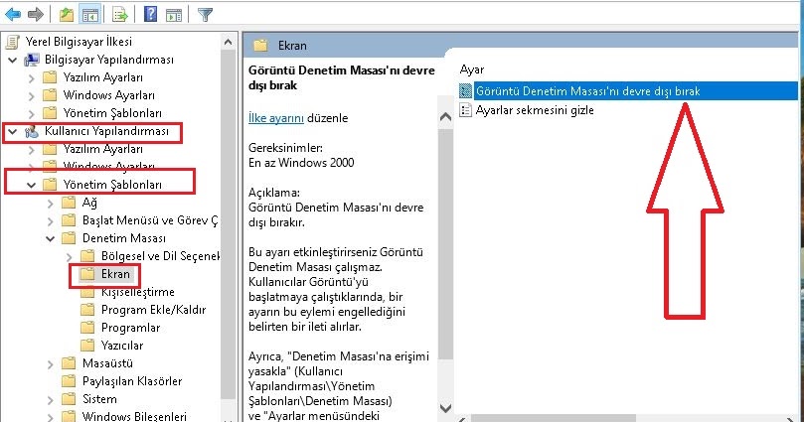Click the blue Back arrow in toolbar
The height and width of the screenshot is (422, 804).
(12, 14)
